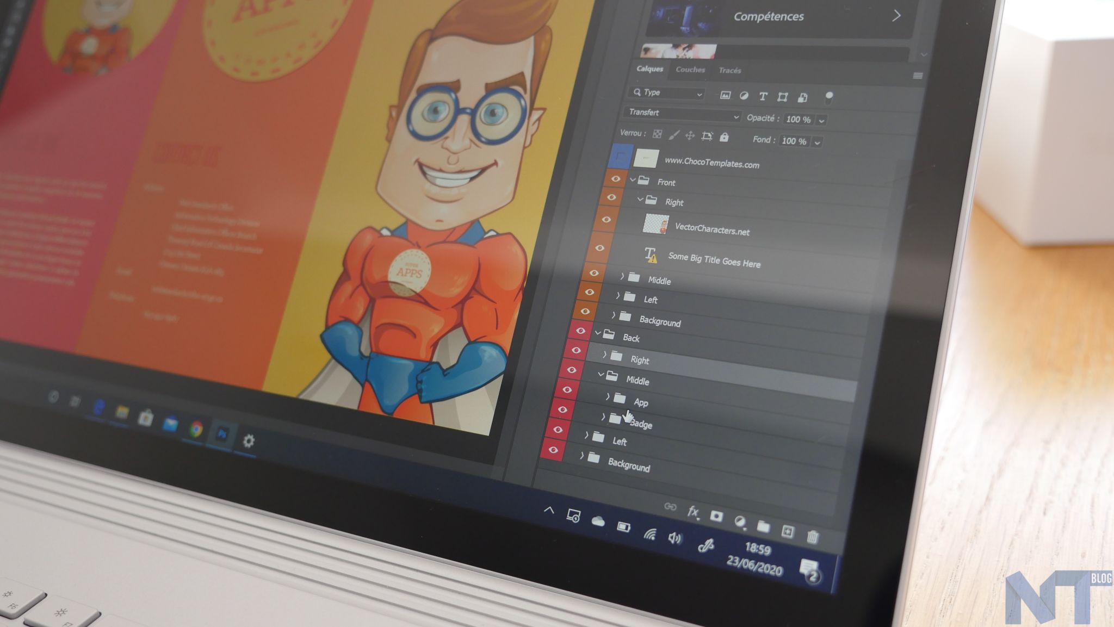Open the Tracés tab
1114x627 pixels.
coord(729,71)
